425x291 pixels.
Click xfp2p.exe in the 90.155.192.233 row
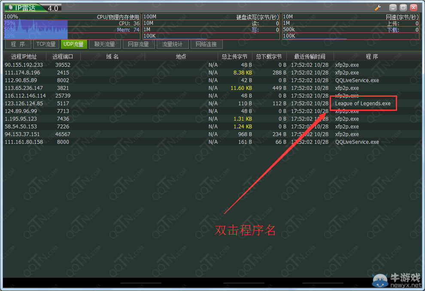tap(347, 65)
